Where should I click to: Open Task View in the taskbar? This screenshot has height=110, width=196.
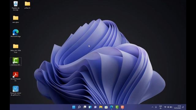tap(85, 107)
